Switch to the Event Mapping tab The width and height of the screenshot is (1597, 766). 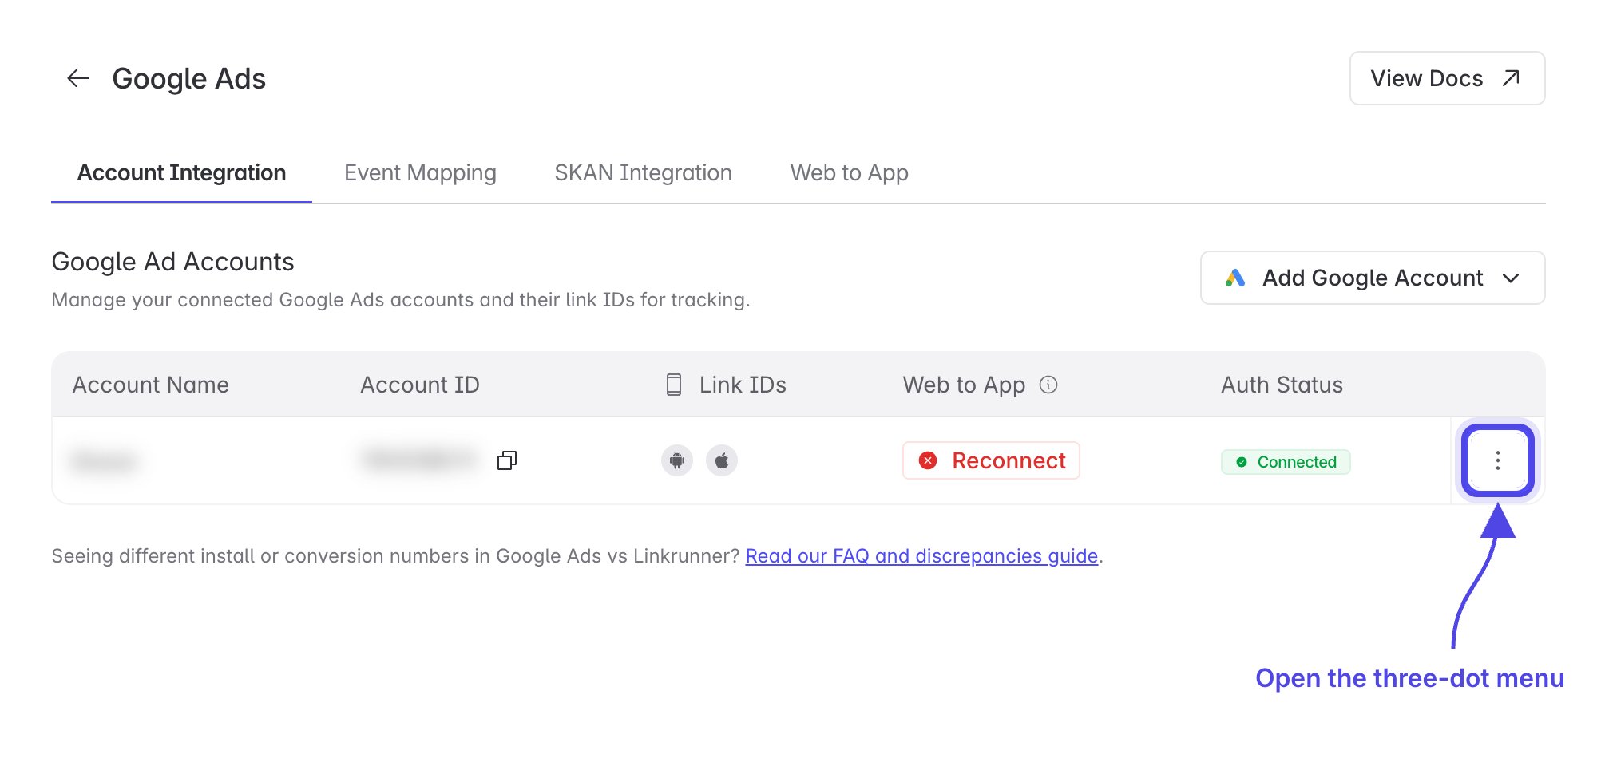pos(420,172)
